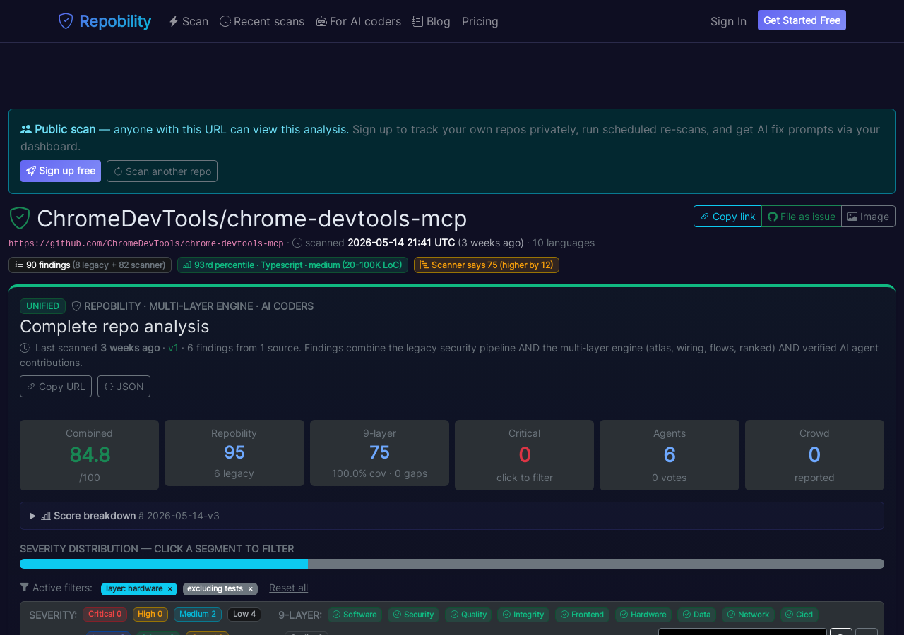Click the Agents 6 card
904x635 pixels.
pyautogui.click(x=670, y=455)
